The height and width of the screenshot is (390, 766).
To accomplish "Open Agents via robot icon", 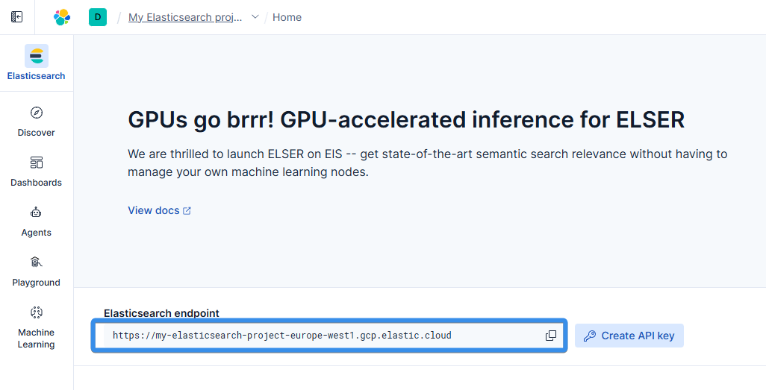I will click(x=36, y=213).
